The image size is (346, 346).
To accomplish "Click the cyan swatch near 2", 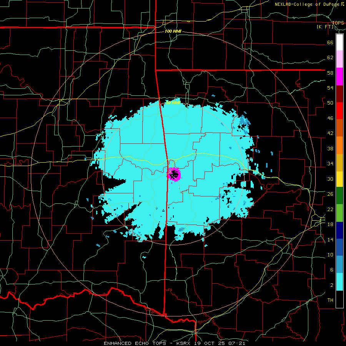I will [339, 282].
